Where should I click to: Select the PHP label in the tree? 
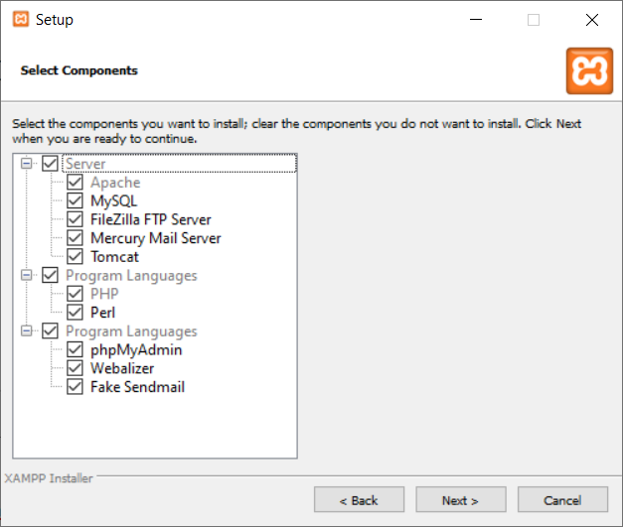pos(104,294)
